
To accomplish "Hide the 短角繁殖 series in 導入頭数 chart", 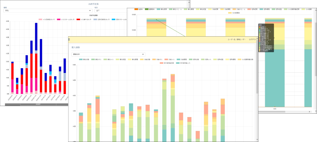I will 231,59.
